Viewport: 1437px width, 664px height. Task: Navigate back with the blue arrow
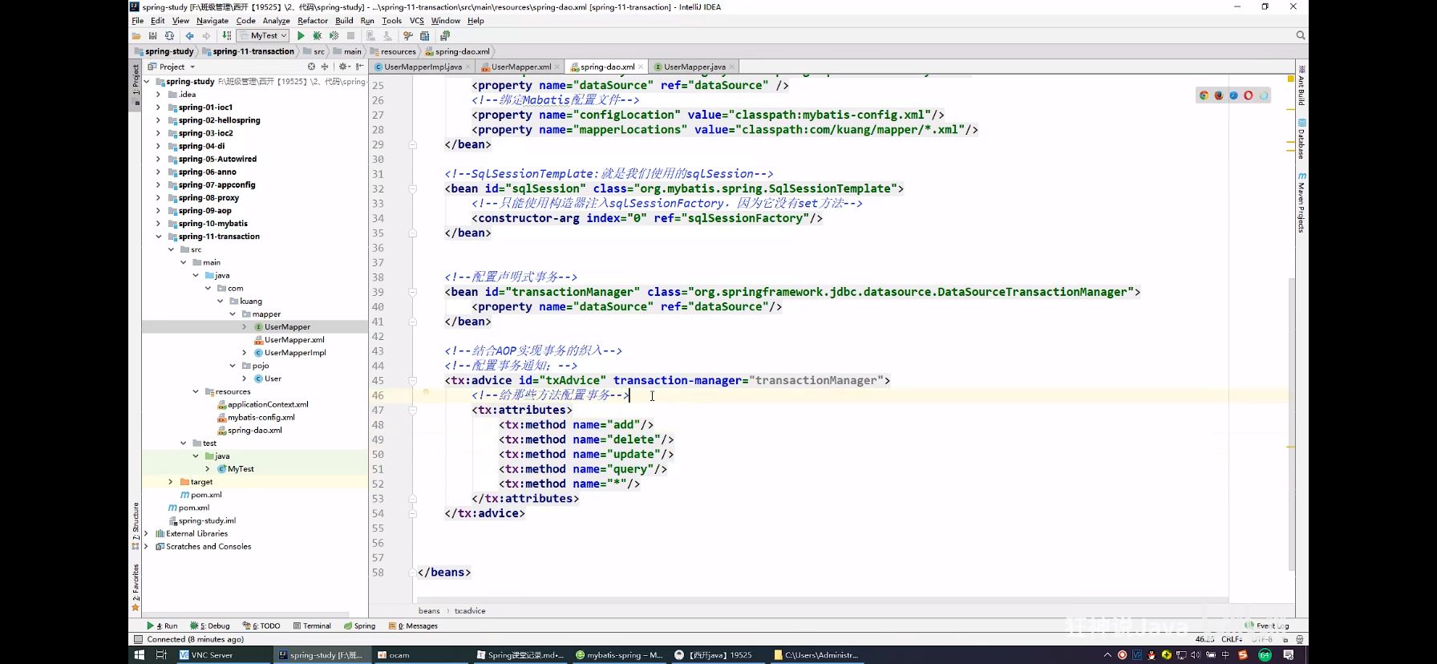pyautogui.click(x=189, y=36)
